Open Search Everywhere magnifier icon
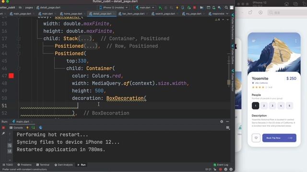The width and height of the screenshot is (307, 172). [226, 8]
